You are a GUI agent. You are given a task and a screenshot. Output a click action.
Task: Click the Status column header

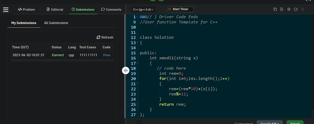pyautogui.click(x=57, y=47)
